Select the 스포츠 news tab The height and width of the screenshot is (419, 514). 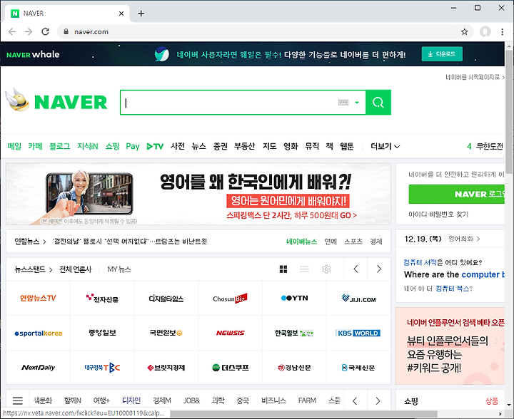(x=353, y=242)
